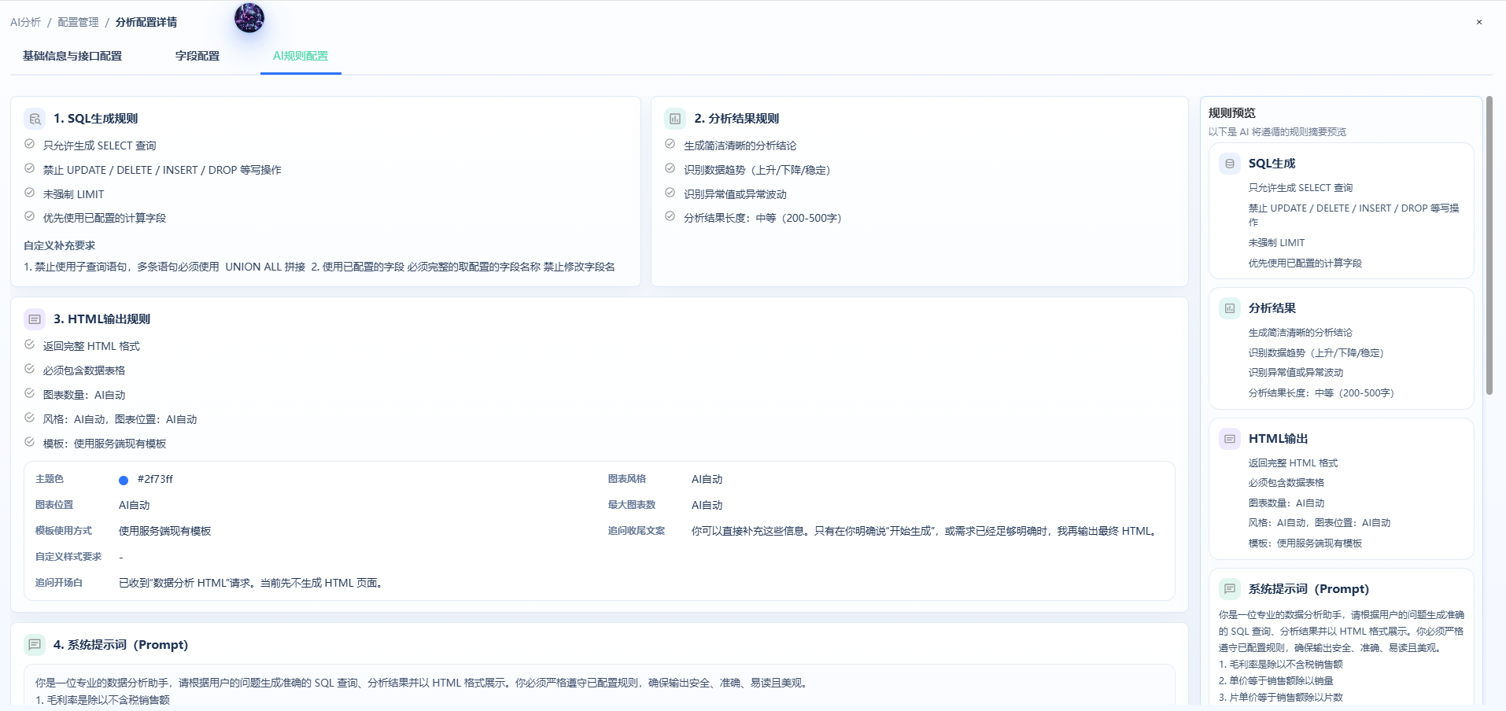Select the AI规则配置 tab
The image size is (1506, 711).
click(x=301, y=56)
